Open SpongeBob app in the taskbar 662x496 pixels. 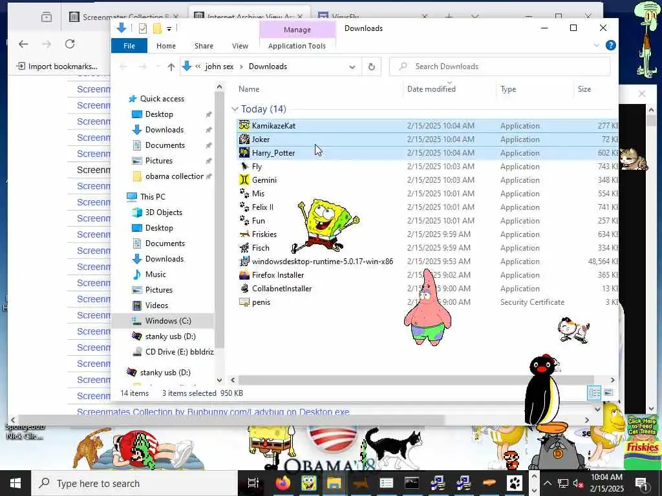click(x=308, y=483)
